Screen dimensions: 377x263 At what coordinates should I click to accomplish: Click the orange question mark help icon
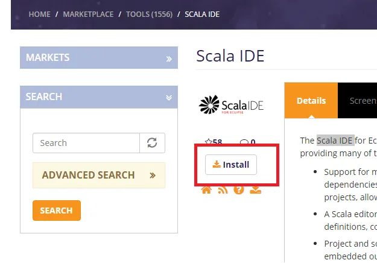pyautogui.click(x=239, y=190)
